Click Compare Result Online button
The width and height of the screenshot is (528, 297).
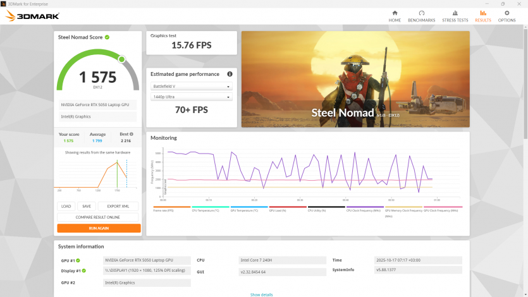pyautogui.click(x=99, y=217)
